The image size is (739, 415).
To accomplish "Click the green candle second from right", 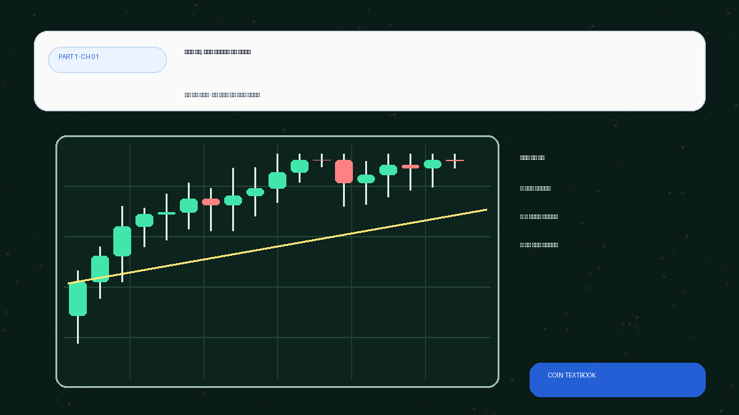I will click(x=432, y=164).
